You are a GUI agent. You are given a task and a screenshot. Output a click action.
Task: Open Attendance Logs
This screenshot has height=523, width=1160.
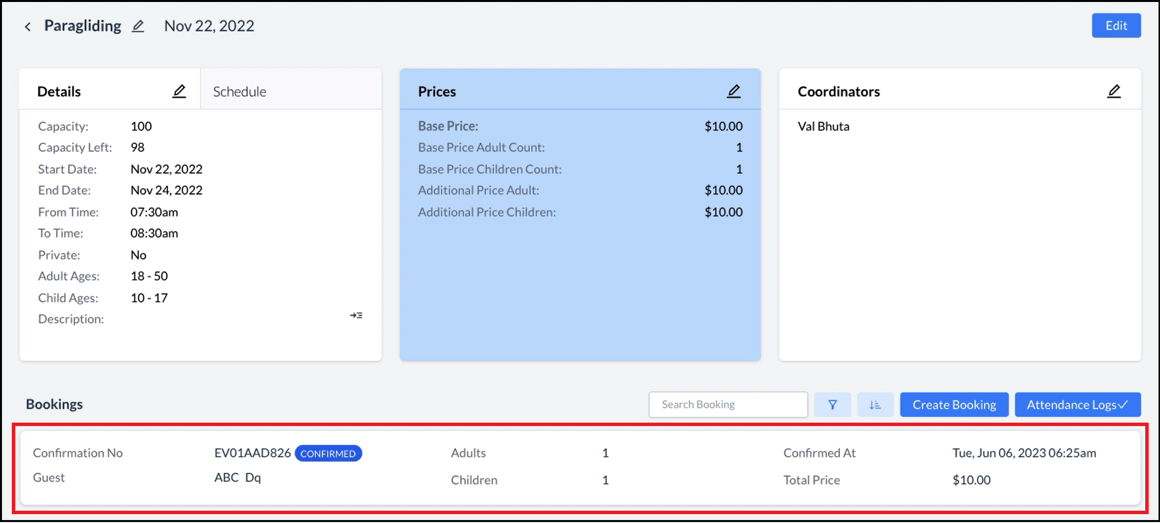click(x=1077, y=404)
